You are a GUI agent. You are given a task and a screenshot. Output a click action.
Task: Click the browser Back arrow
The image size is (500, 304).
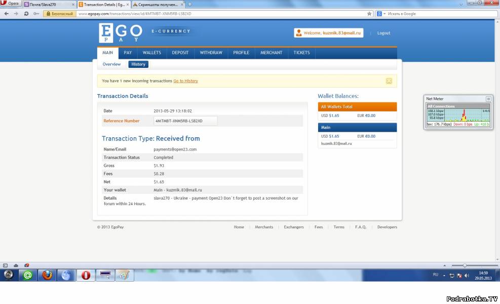coord(6,14)
